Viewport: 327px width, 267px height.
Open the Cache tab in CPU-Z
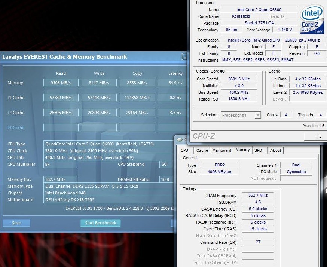(x=202, y=150)
